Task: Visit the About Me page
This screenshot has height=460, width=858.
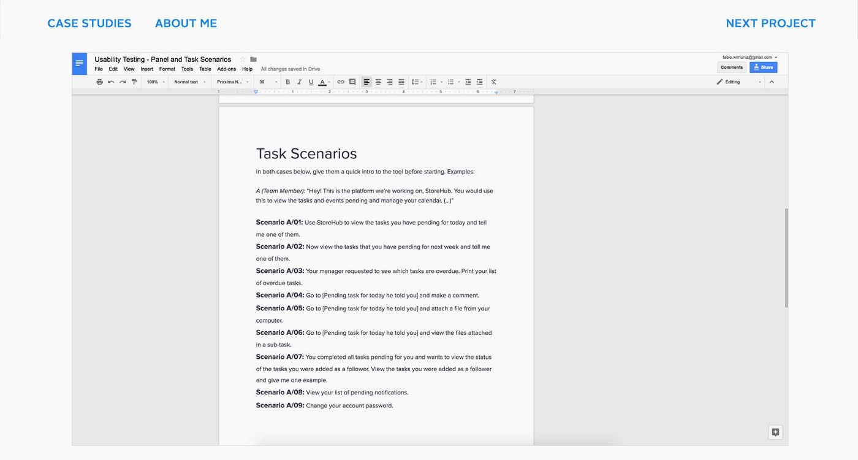Action: pyautogui.click(x=186, y=23)
